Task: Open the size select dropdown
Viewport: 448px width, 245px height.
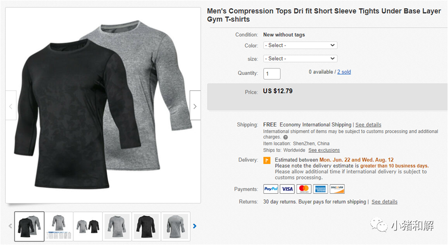Action: click(x=300, y=59)
